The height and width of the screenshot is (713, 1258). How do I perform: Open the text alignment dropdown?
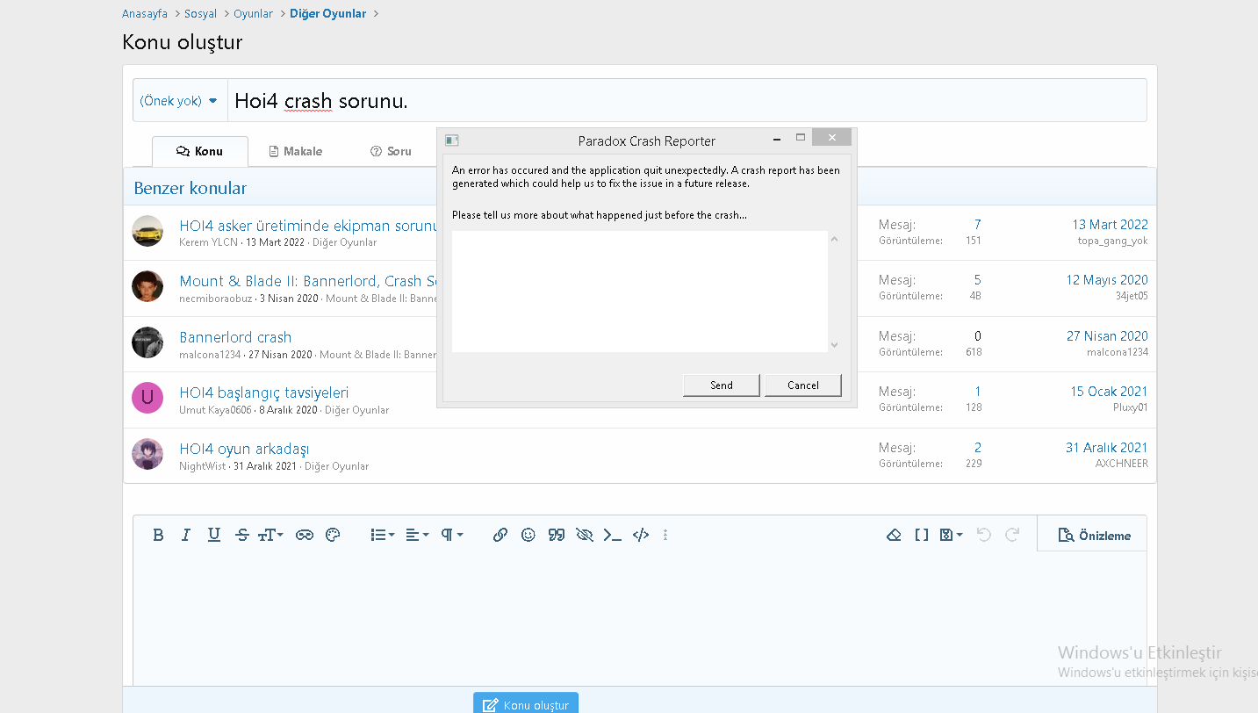(x=417, y=535)
